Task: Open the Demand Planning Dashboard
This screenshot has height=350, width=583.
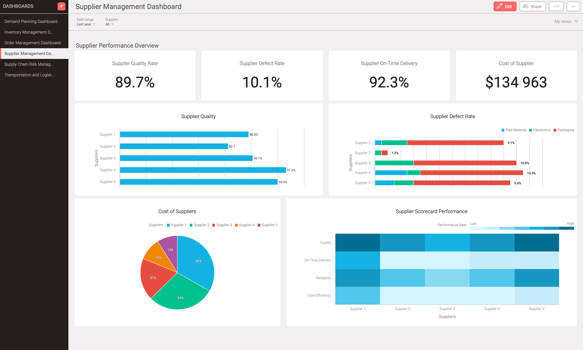Action: (31, 21)
